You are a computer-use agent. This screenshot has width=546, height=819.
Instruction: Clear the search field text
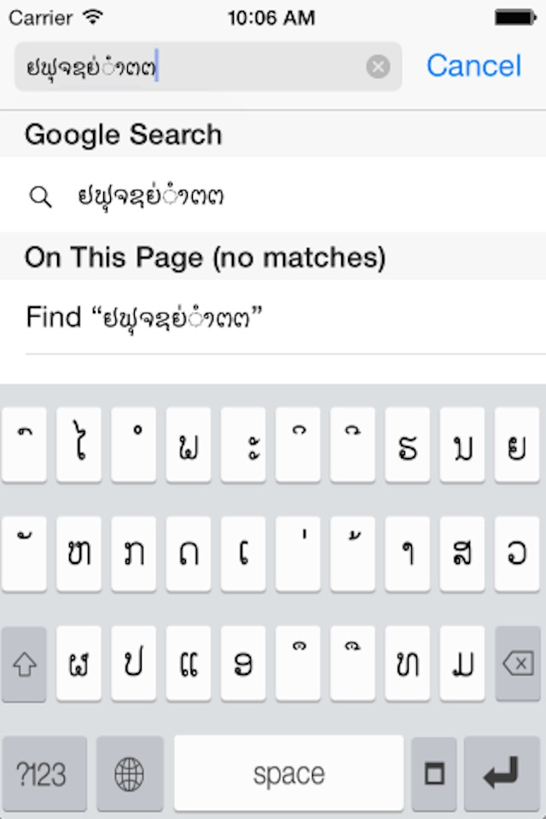pos(378,67)
